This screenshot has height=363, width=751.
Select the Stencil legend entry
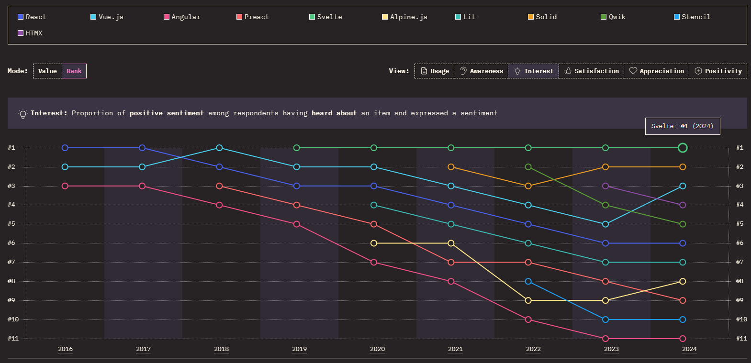pyautogui.click(x=692, y=17)
